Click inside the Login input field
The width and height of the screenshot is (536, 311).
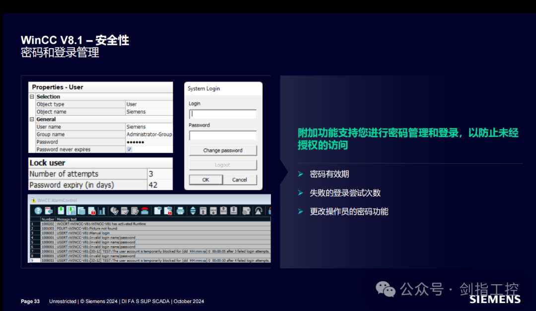tap(222, 114)
